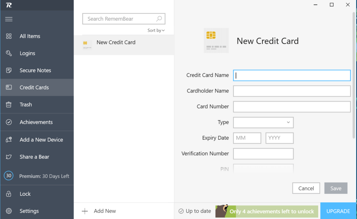Open Settings from the sidebar
Screen dimensions: 357x219
point(37,211)
